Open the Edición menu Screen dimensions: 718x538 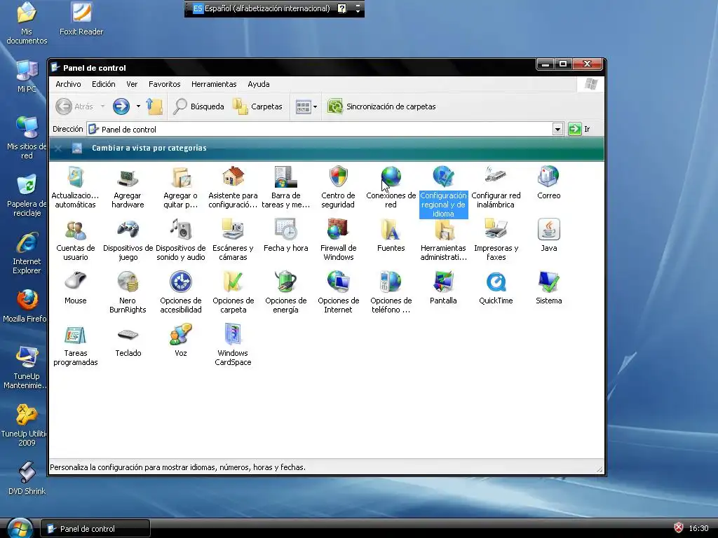(104, 84)
